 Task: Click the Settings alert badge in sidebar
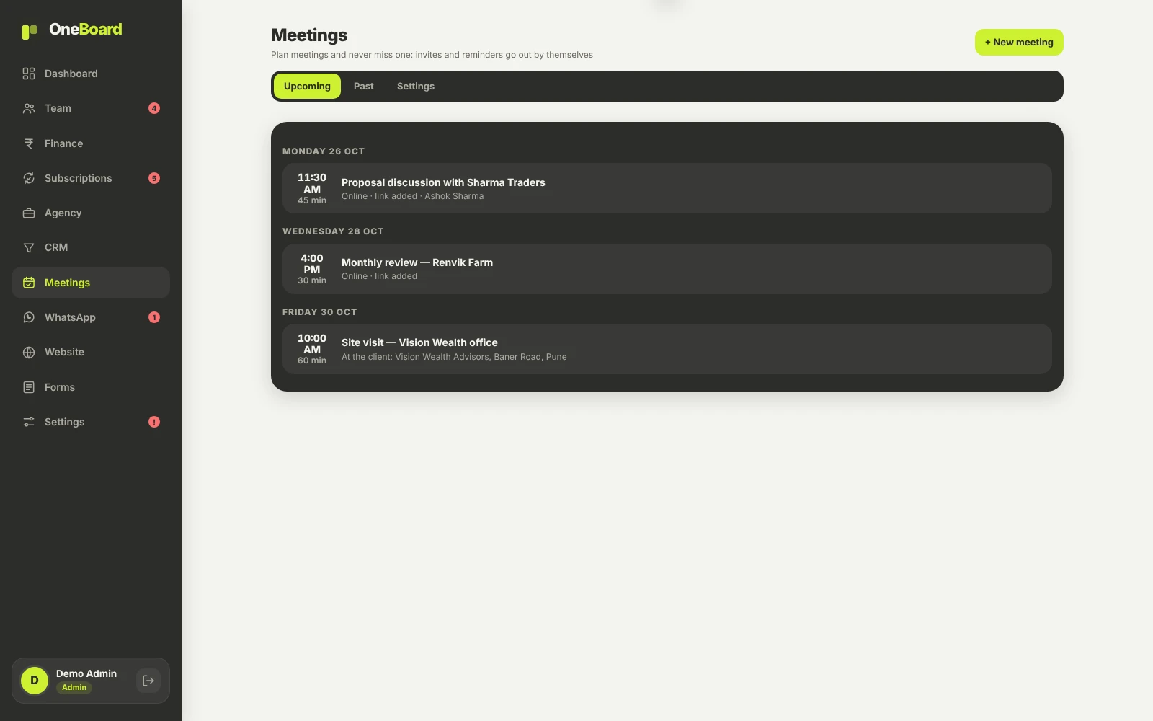click(154, 422)
